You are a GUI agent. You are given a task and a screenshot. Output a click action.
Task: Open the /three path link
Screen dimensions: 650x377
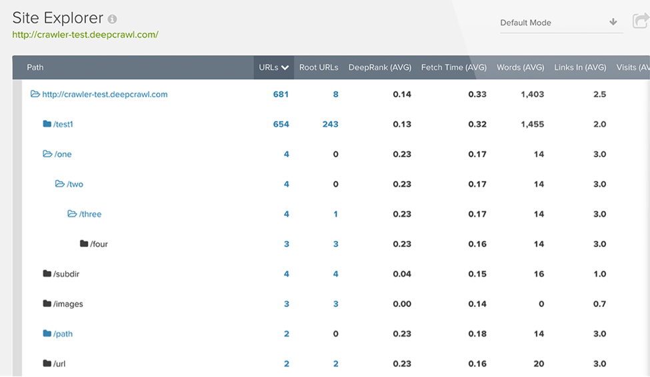point(91,214)
